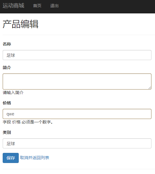Click the 类别 field label
Image resolution: width=155 pixels, height=174 pixels.
click(7, 132)
